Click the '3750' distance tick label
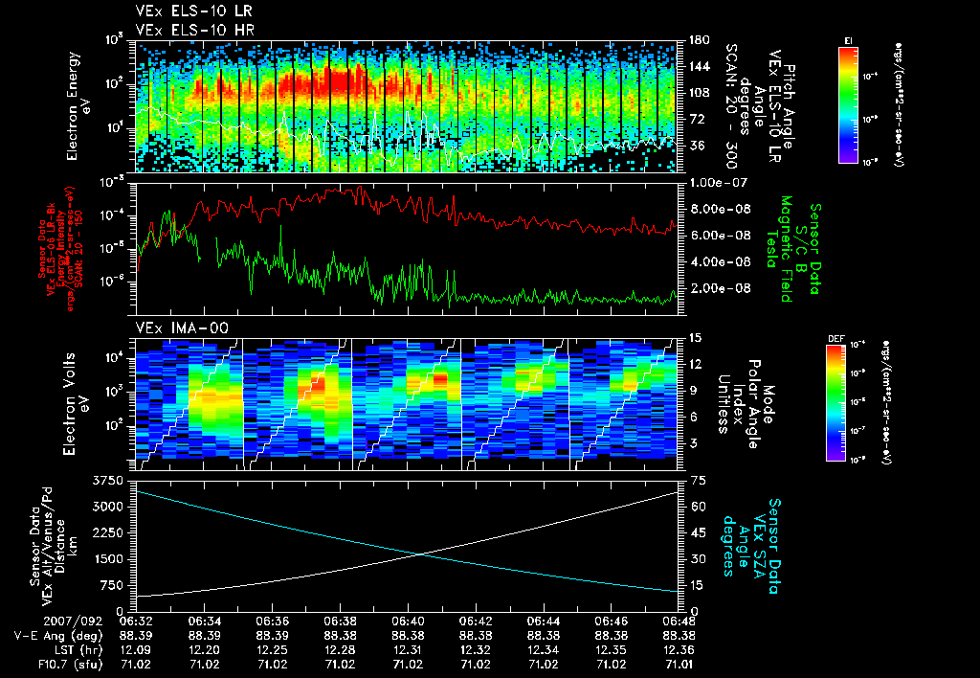Image resolution: width=980 pixels, height=678 pixels. pos(108,481)
